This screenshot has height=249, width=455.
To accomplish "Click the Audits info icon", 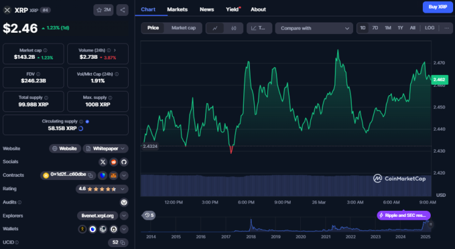I will pos(20,202).
